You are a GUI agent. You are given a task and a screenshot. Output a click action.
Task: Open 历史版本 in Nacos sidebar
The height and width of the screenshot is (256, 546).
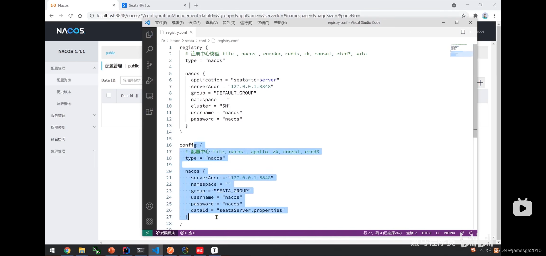pyautogui.click(x=64, y=92)
